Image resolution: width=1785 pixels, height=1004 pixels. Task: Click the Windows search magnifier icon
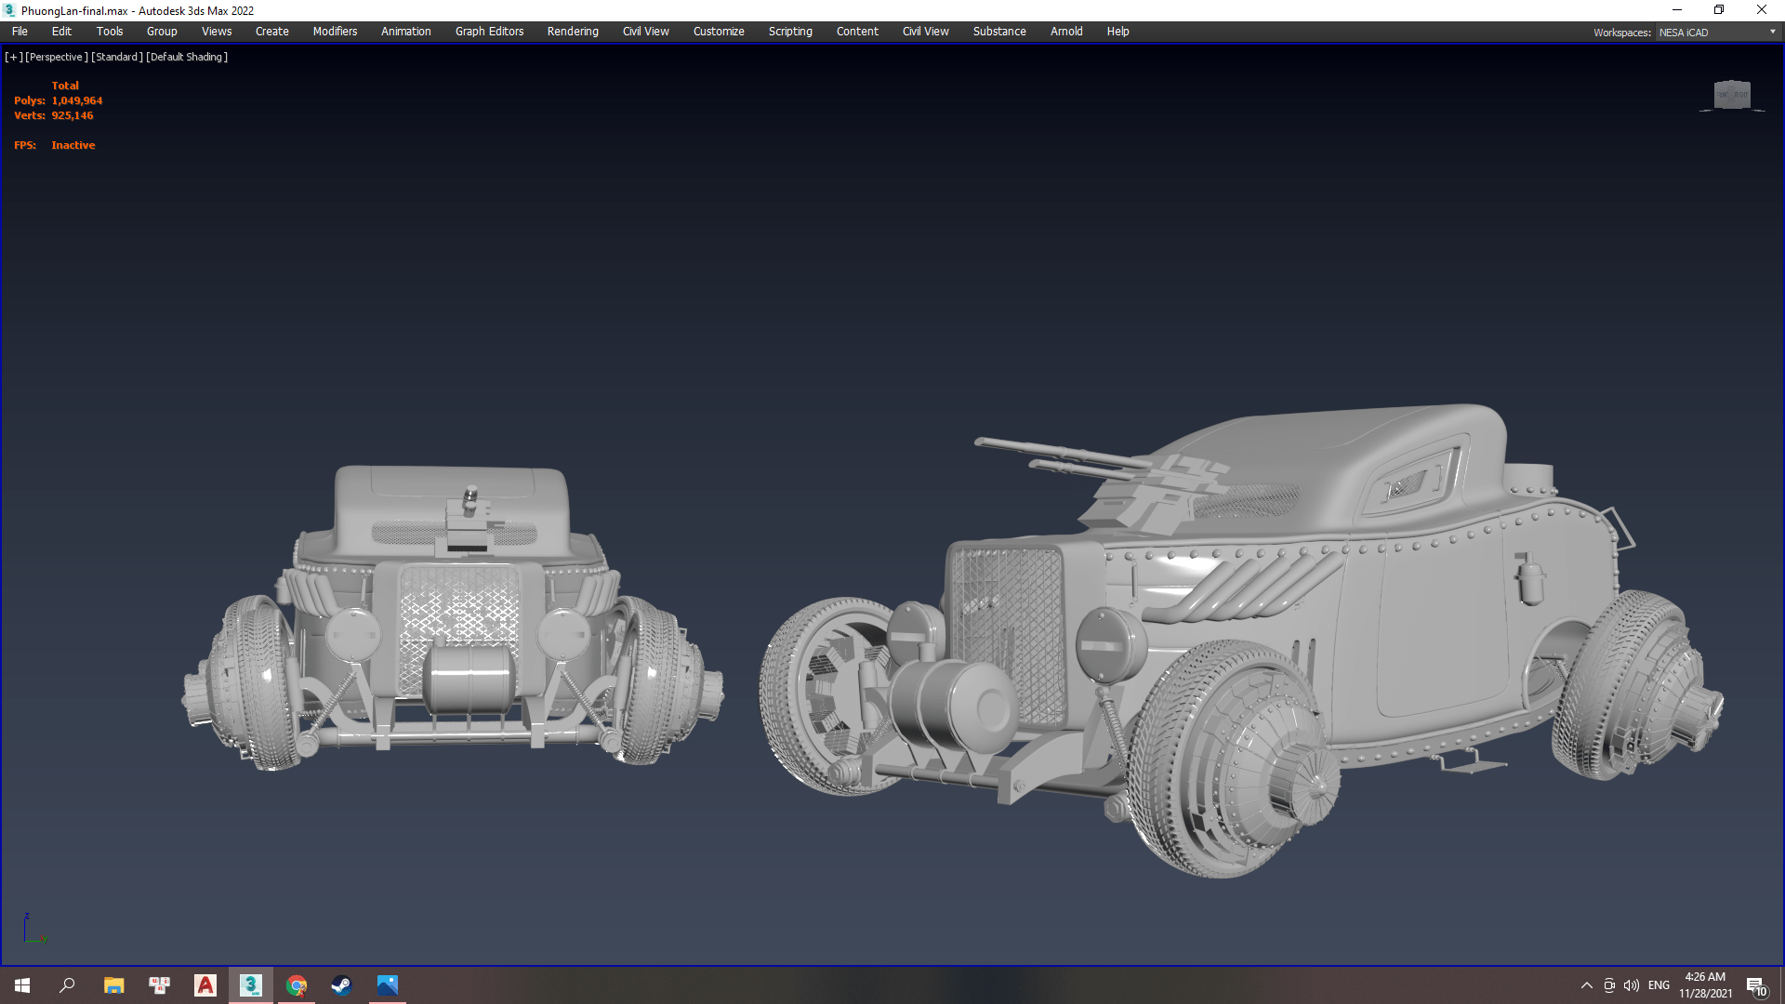click(67, 985)
